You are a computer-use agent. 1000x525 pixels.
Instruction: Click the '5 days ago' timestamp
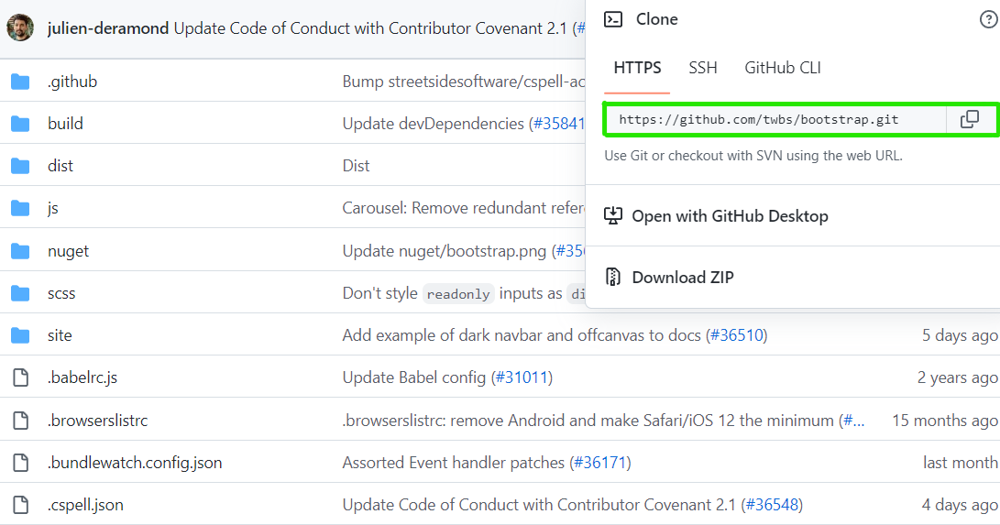click(x=960, y=335)
